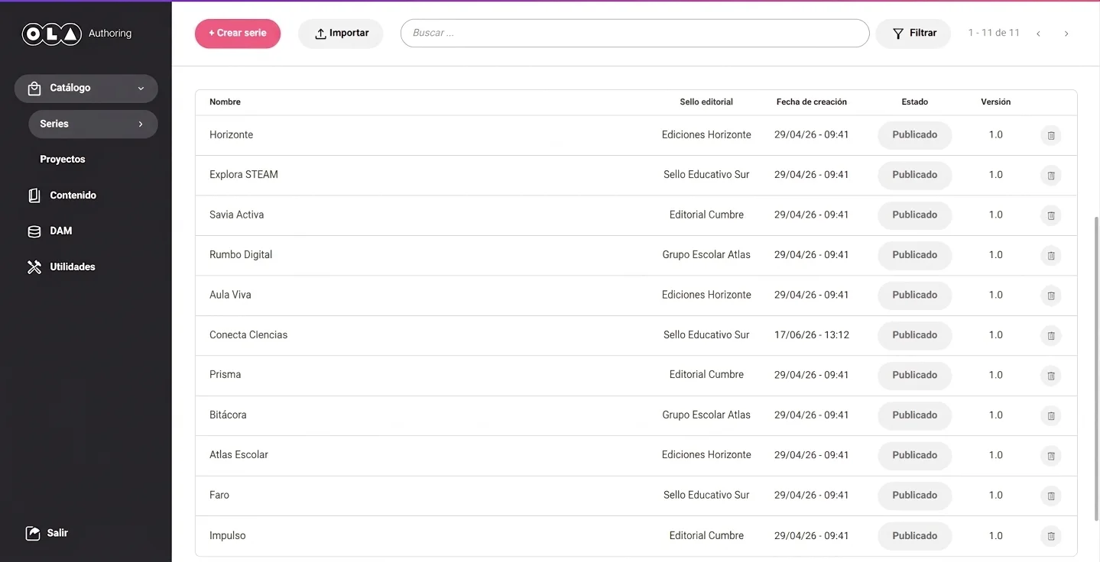1100x562 pixels.
Task: Click Sello editorial column header
Action: [x=706, y=102]
